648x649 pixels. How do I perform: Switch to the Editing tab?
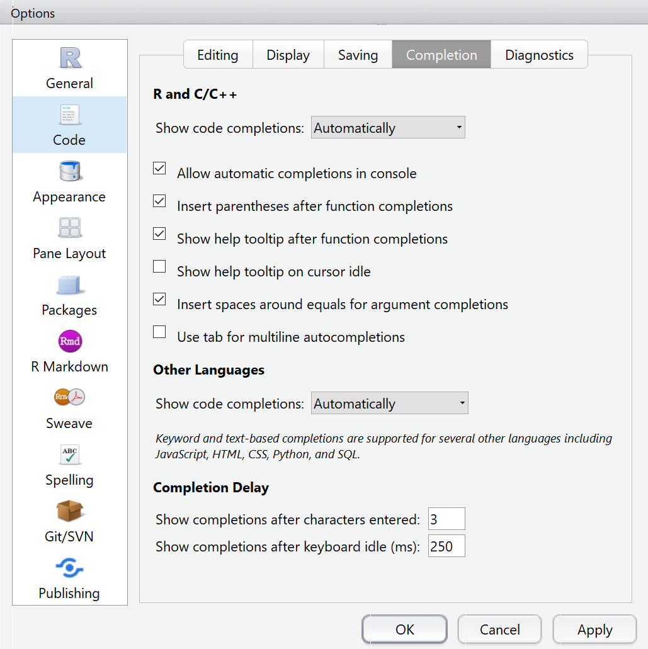(218, 55)
